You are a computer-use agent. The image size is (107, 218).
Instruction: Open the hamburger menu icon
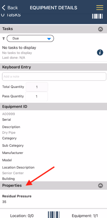(100, 8)
